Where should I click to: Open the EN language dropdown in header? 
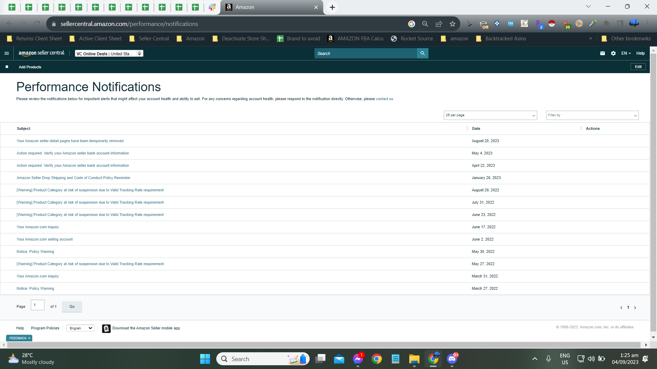point(626,53)
